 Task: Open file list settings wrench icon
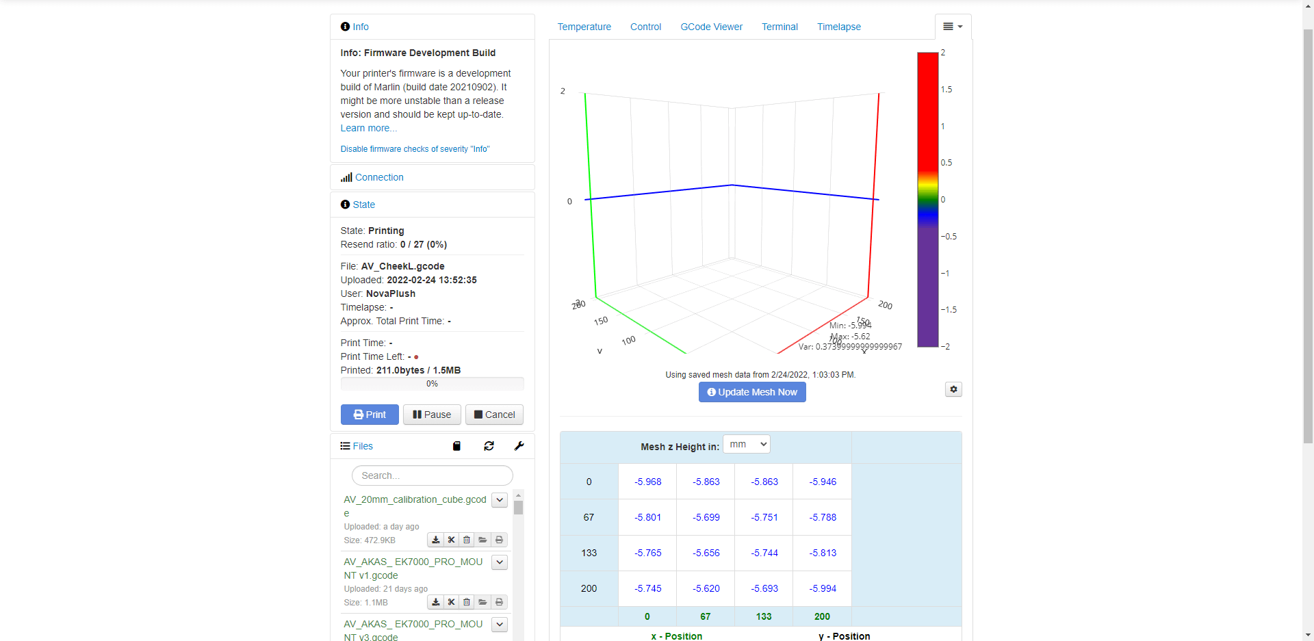[x=519, y=446]
